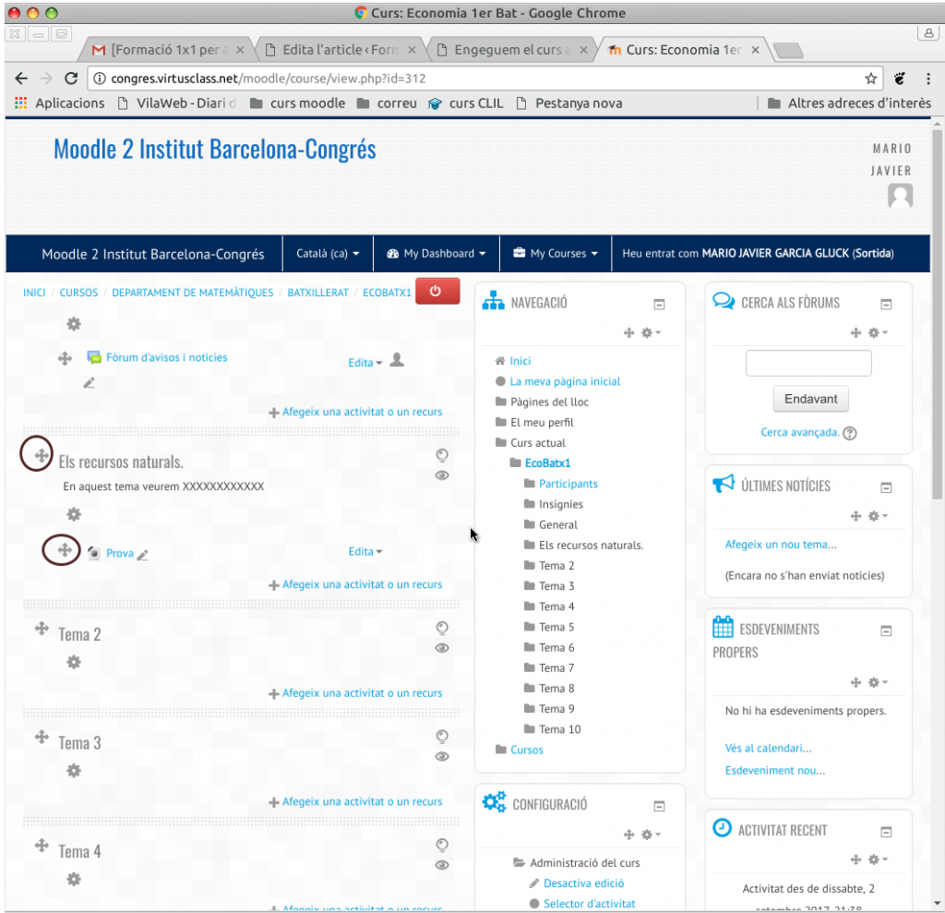945x913 pixels.
Task: Collapse the Configuració block
Action: [x=659, y=806]
